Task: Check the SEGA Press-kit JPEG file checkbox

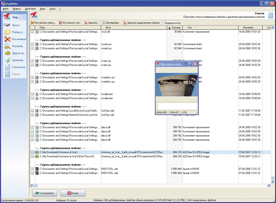Action: click(x=32, y=156)
